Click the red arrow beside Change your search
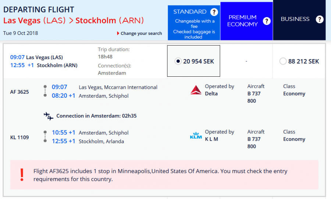The image size is (331, 199). click(x=118, y=33)
